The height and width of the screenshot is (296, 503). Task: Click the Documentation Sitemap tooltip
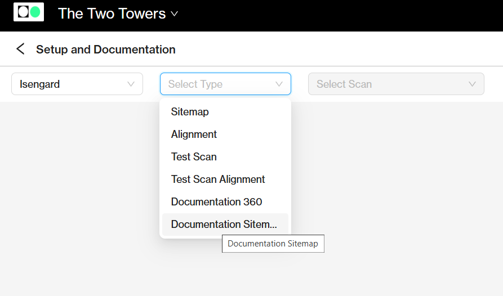273,244
